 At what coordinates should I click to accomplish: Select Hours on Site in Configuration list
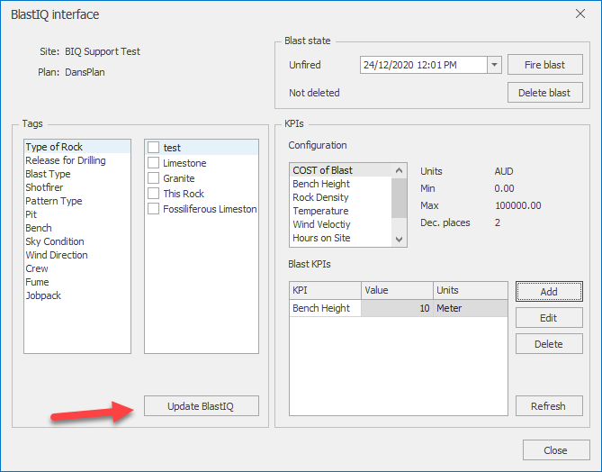tap(340, 238)
